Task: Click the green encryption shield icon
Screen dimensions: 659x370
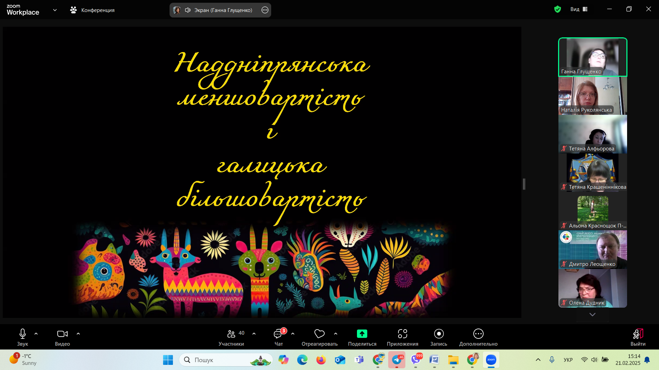Action: [x=557, y=9]
